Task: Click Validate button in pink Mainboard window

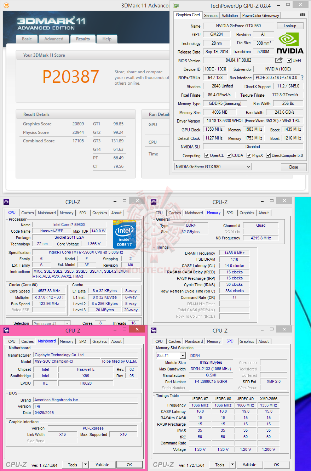Action: tap(102, 465)
